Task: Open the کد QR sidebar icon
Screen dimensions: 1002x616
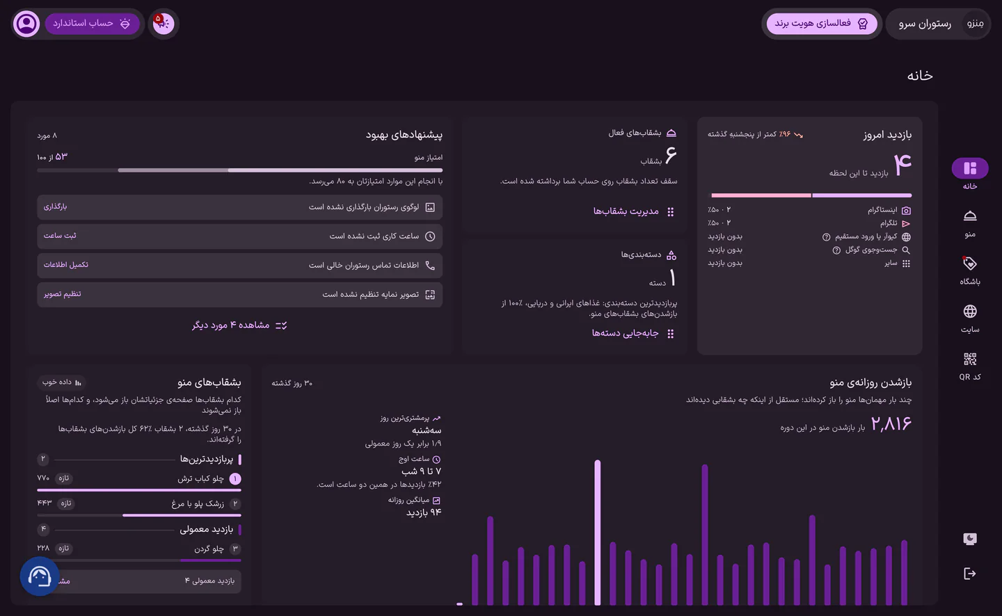Action: pyautogui.click(x=970, y=366)
